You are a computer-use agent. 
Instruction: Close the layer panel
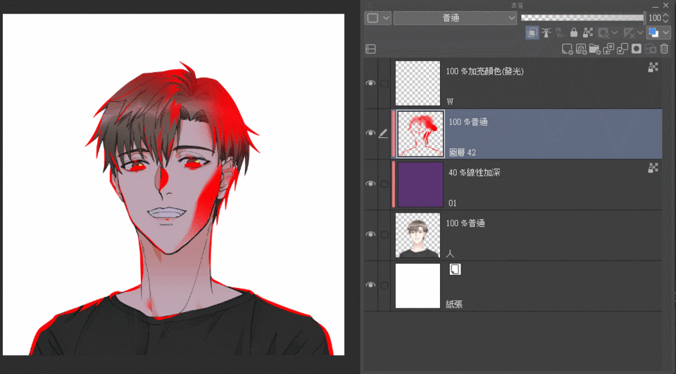coord(667,5)
